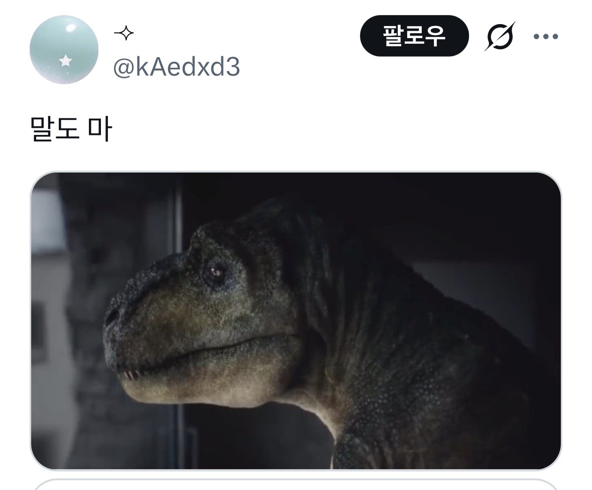This screenshot has width=592, height=490.
Task: Click the 팔로우 follow button
Action: coord(414,36)
